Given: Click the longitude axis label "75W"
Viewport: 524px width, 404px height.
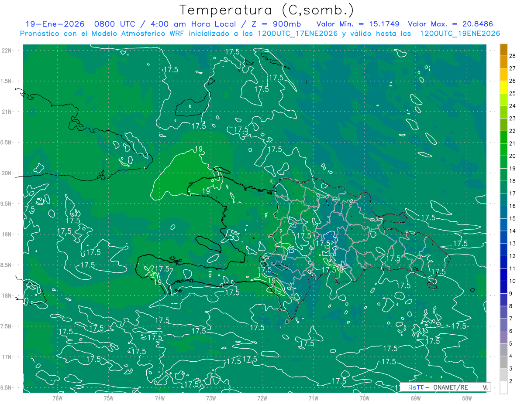Looking at the screenshot, I should tap(109, 397).
